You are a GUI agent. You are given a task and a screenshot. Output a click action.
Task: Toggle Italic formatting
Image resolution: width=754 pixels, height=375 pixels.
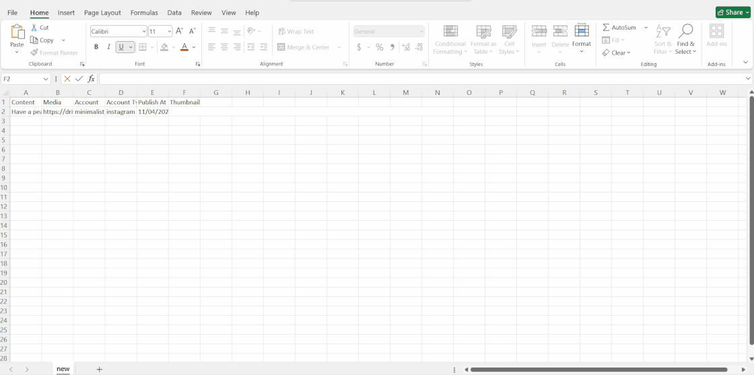tap(108, 47)
